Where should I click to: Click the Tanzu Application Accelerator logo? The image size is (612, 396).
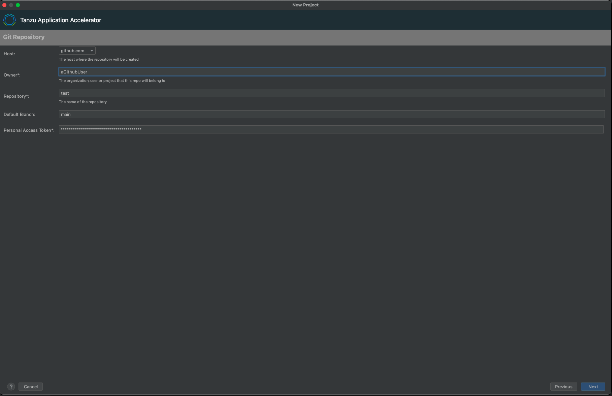tap(9, 20)
